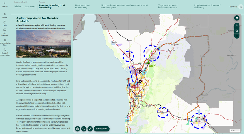Click the Angle Vale map label

click(x=142, y=64)
